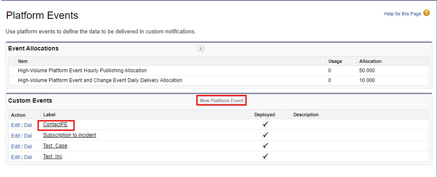
Task: Open the Test_Inc platform event
Action: 52,156
